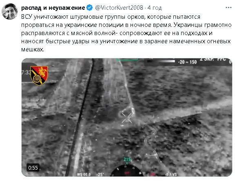
Task: Click the compass dial at video bottom
Action: tap(127, 171)
